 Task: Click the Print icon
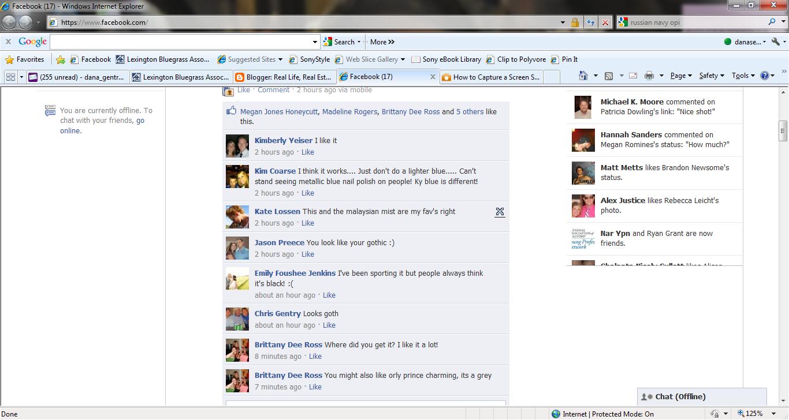click(x=649, y=76)
